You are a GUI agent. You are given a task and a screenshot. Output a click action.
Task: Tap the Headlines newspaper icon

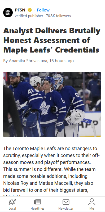pos(37,202)
